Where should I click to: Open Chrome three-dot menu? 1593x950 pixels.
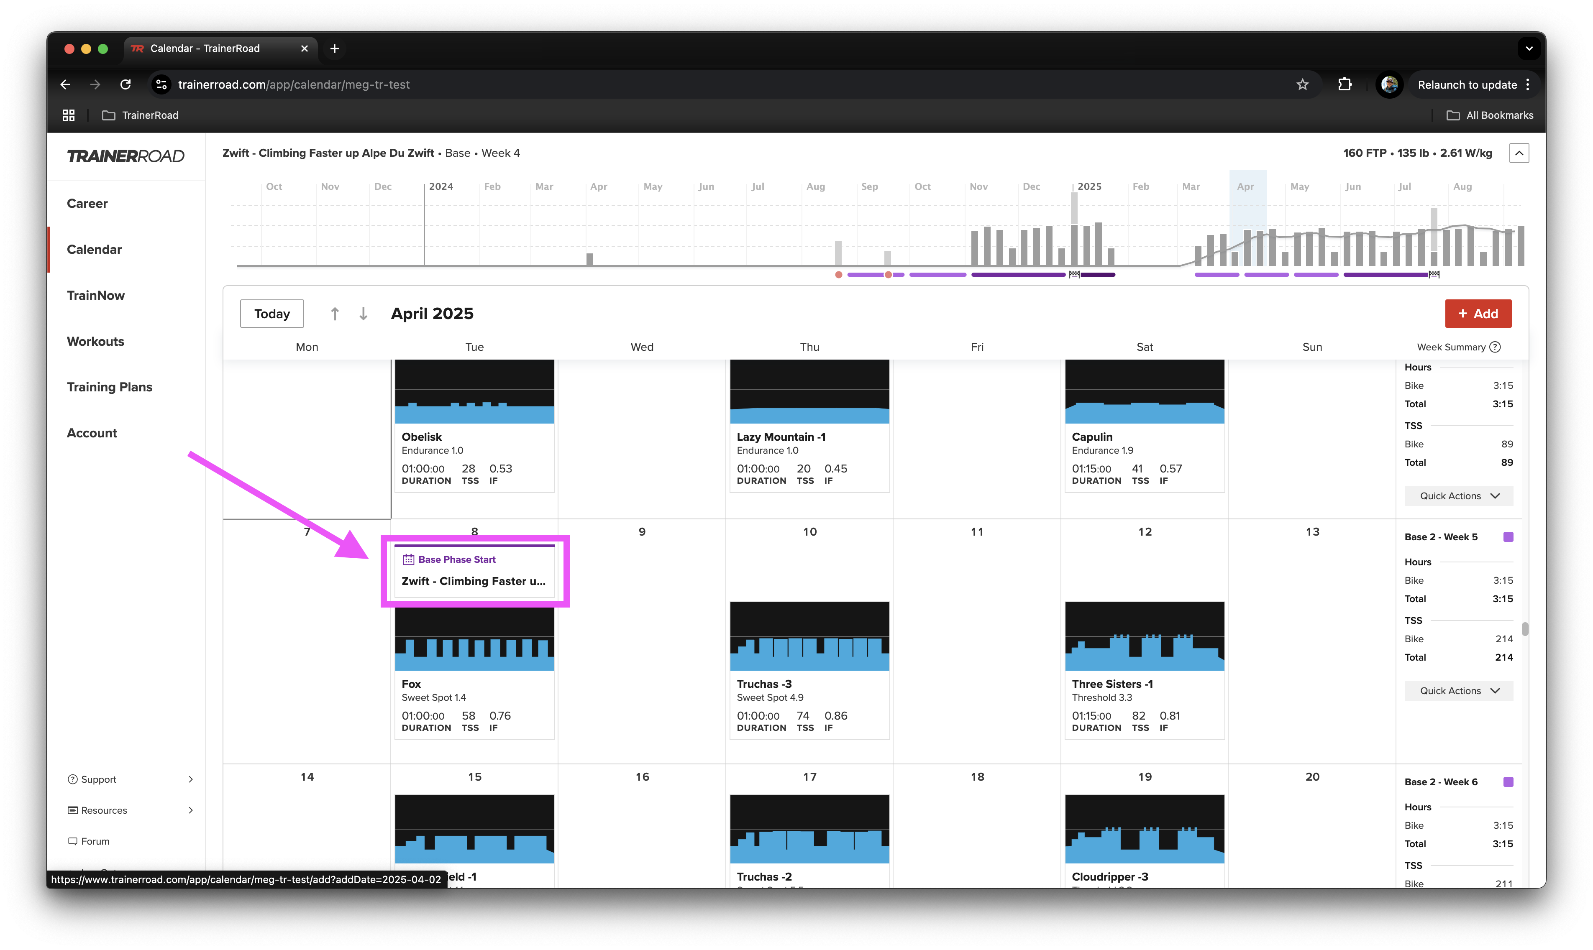click(x=1528, y=84)
